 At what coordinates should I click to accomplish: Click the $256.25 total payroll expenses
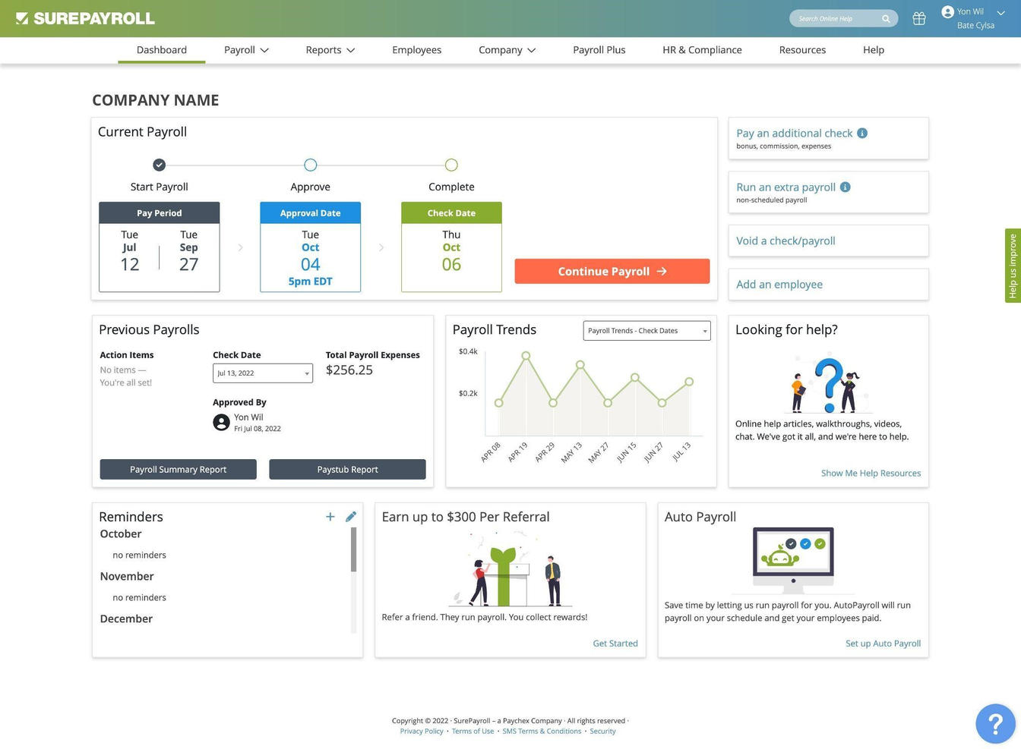pos(349,370)
